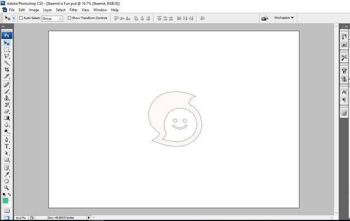Open the Select menu
The height and width of the screenshot is (221, 350).
[61, 10]
